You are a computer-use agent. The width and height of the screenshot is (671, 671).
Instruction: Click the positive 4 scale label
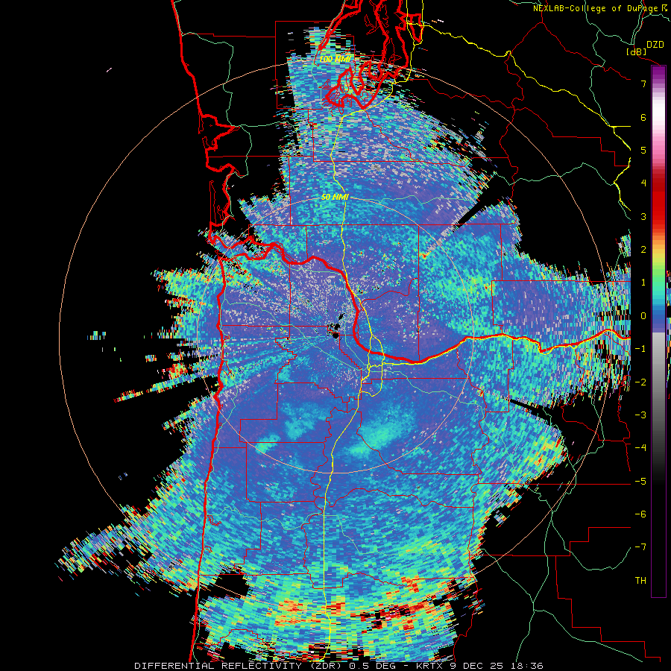click(x=643, y=183)
